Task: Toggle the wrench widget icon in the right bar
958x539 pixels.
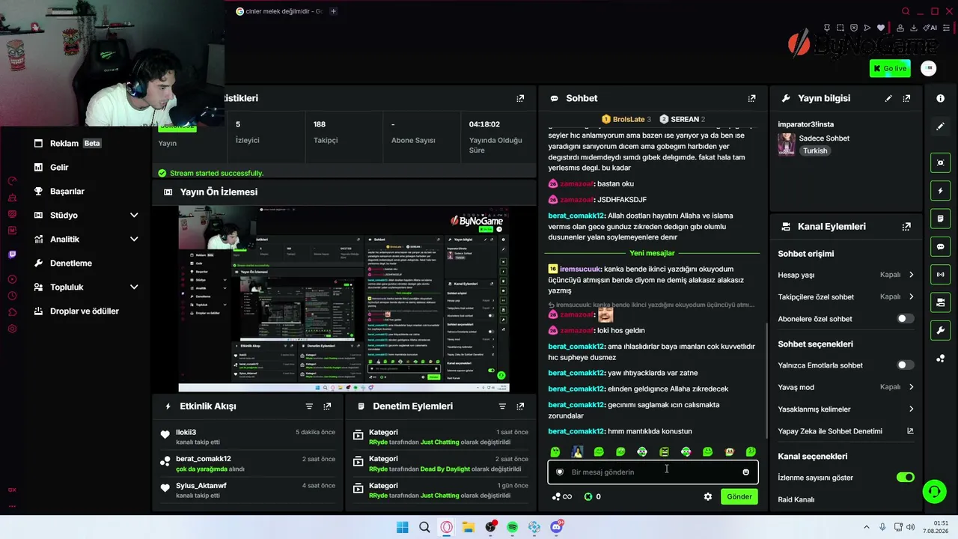Action: pos(941,330)
